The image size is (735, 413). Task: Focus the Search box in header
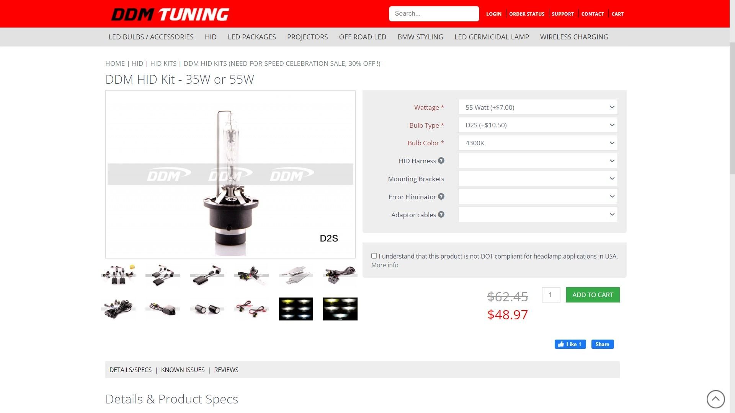(434, 14)
